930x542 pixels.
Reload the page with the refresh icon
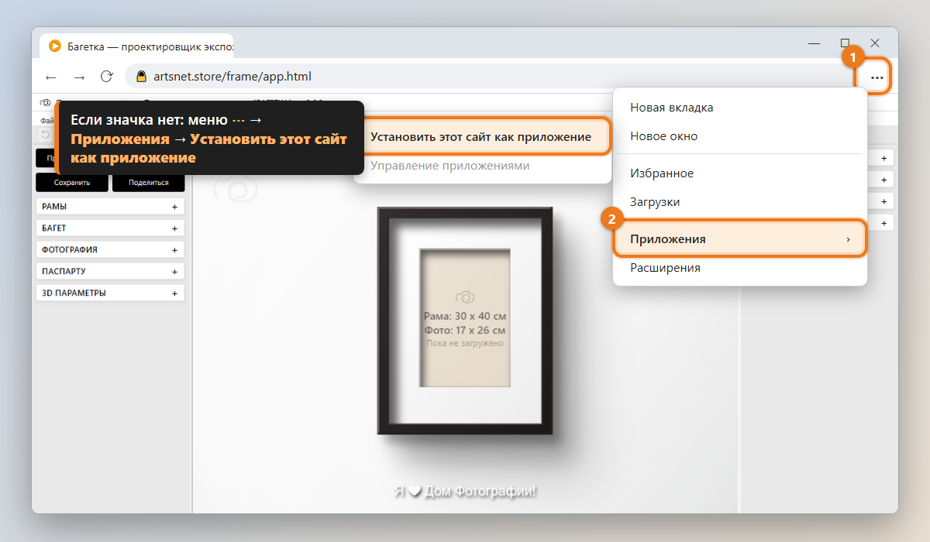coord(107,77)
